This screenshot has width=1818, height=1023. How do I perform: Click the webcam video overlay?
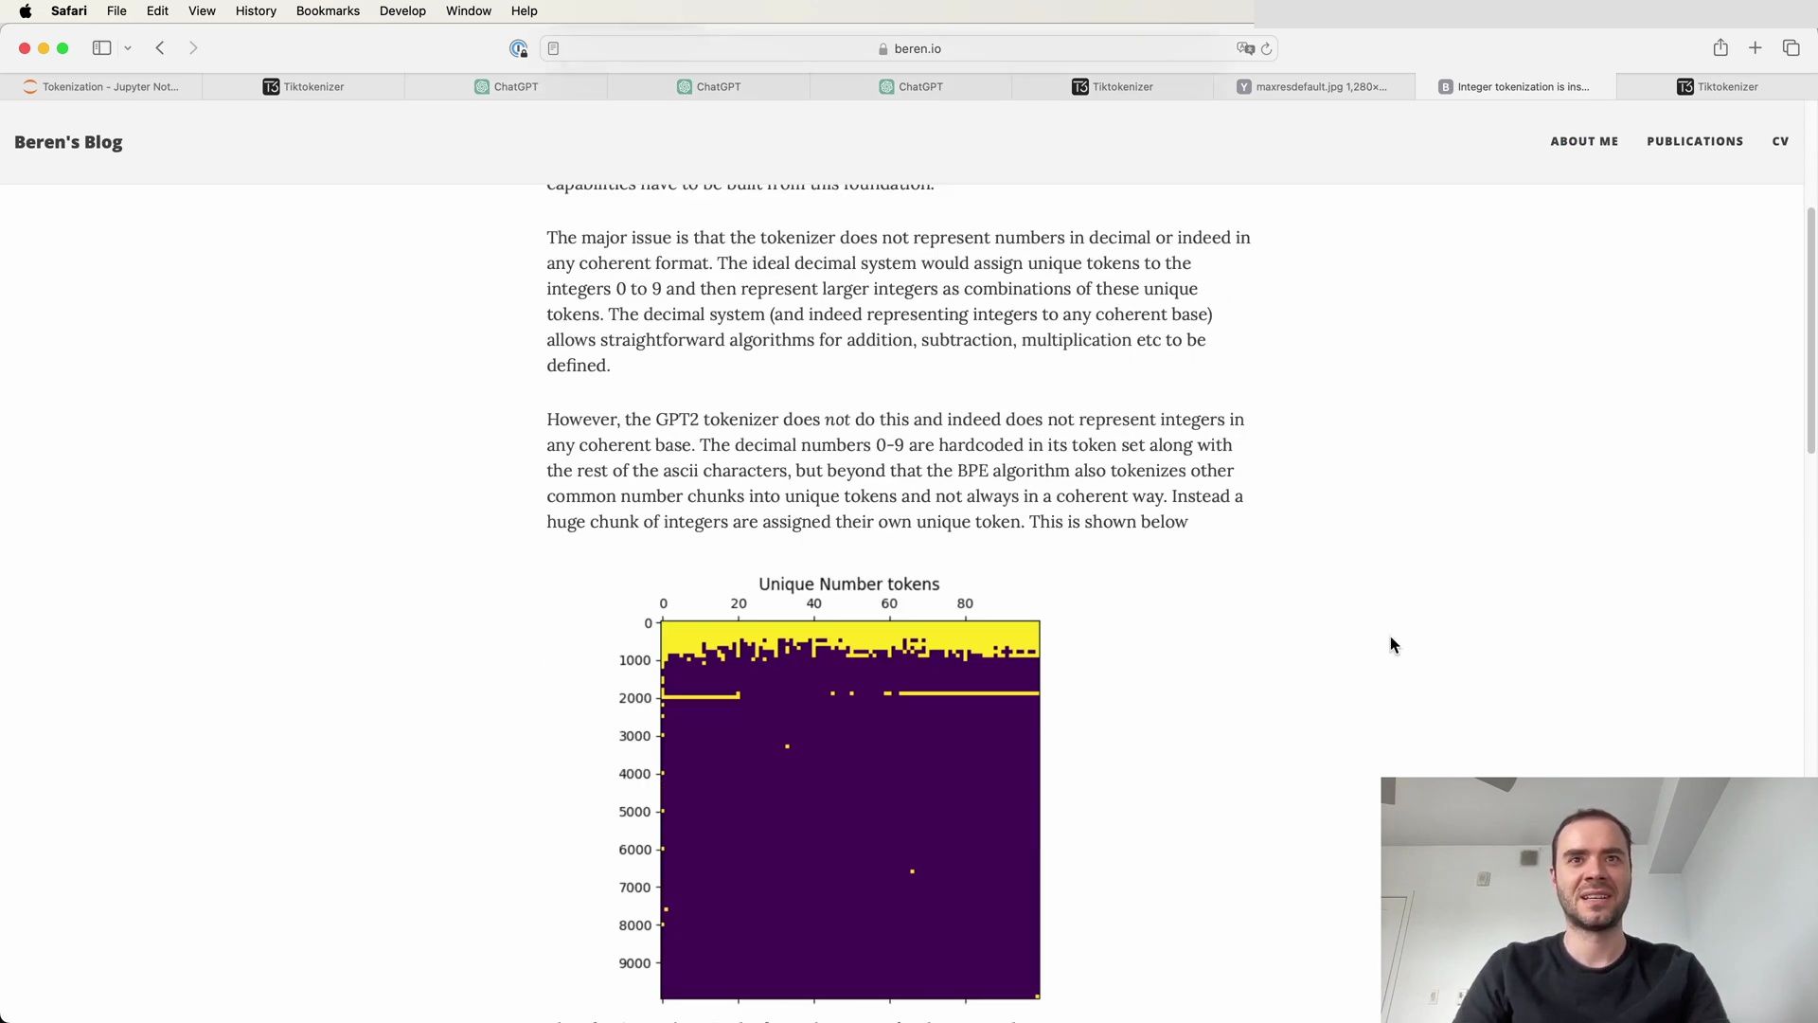click(x=1599, y=900)
